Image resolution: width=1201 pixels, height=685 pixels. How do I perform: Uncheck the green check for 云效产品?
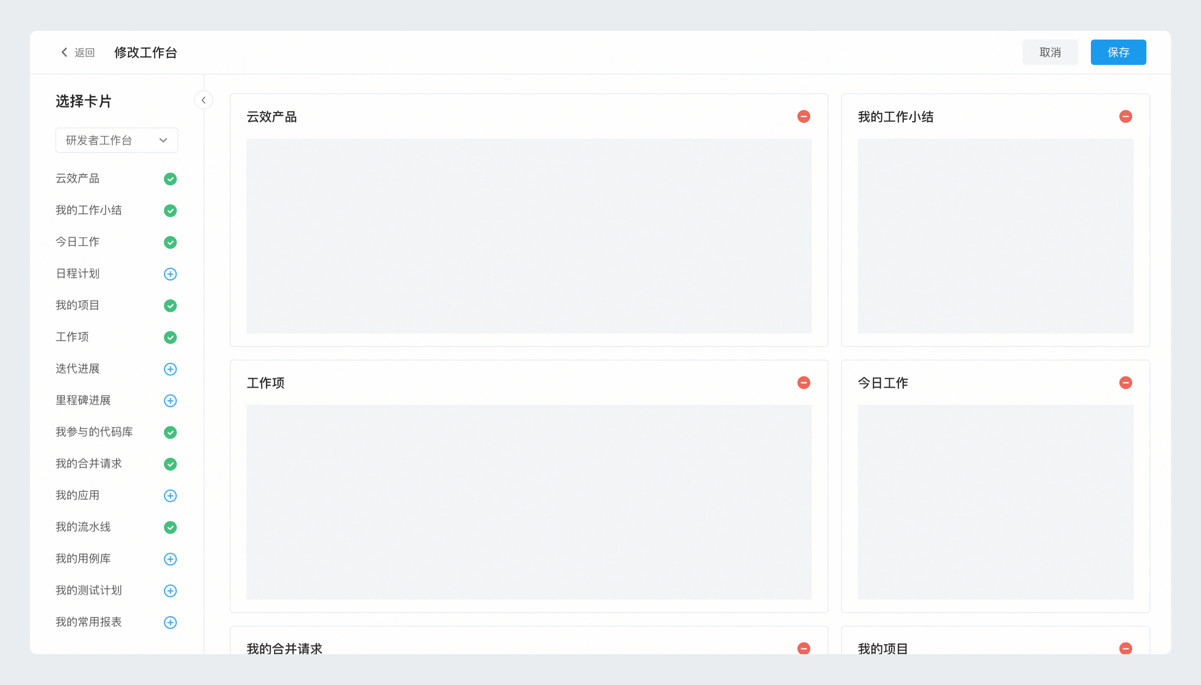tap(170, 179)
